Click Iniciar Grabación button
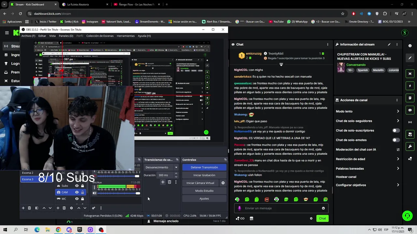Screen dimensions: 417x234 (x=204, y=175)
